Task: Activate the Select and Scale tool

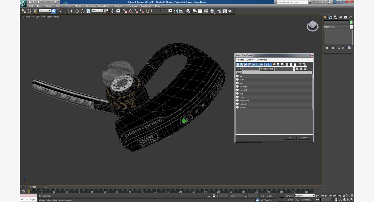Action: [88, 11]
